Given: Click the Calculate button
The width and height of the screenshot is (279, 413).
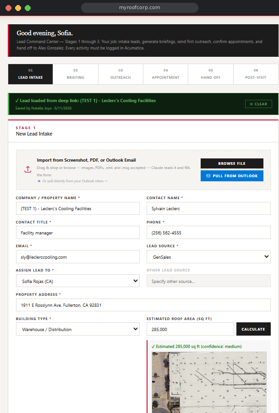Looking at the screenshot, I should [253, 329].
